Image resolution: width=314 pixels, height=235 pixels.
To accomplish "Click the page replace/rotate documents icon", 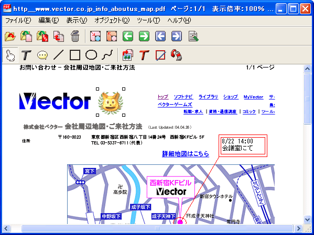I will [59, 36].
